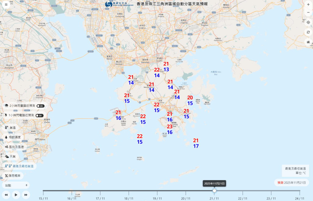Click the zoom-in plus control on the map
313x201 pixels.
point(308,5)
